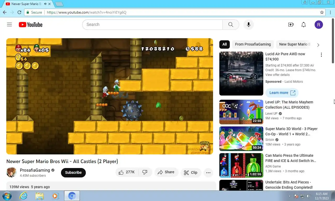Image resolution: width=335 pixels, height=201 pixels.
Task: Open the Create video icon
Action: pos(291,25)
